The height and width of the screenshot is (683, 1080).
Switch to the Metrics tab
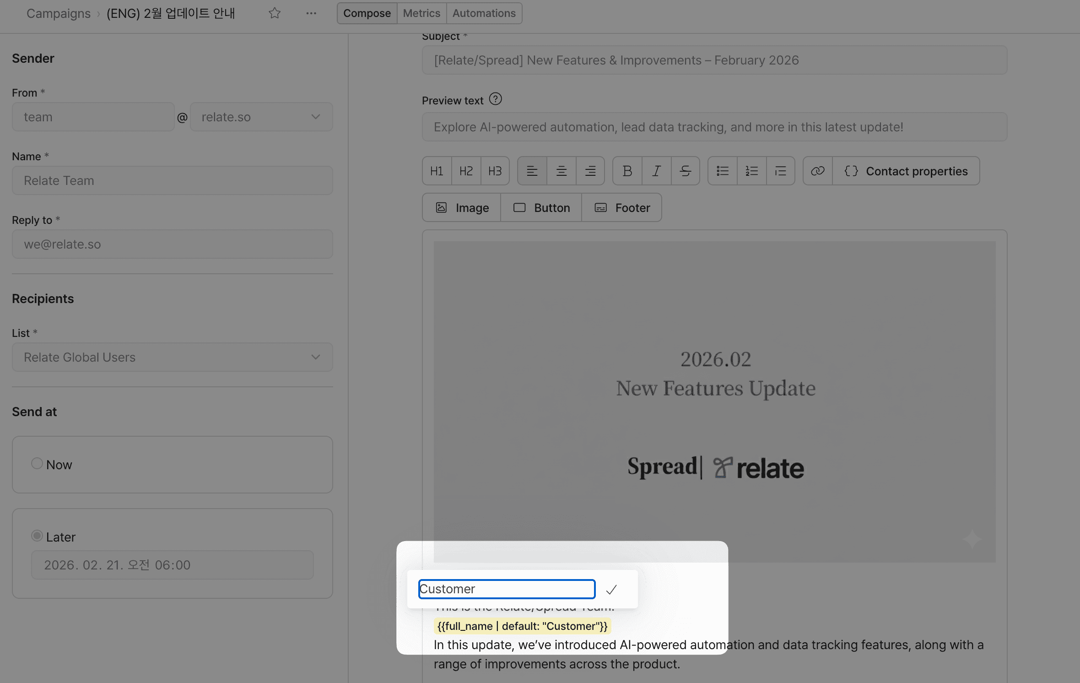coord(421,13)
